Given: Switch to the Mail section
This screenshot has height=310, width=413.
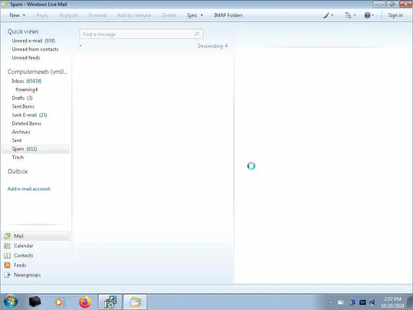Looking at the screenshot, I should (36, 236).
